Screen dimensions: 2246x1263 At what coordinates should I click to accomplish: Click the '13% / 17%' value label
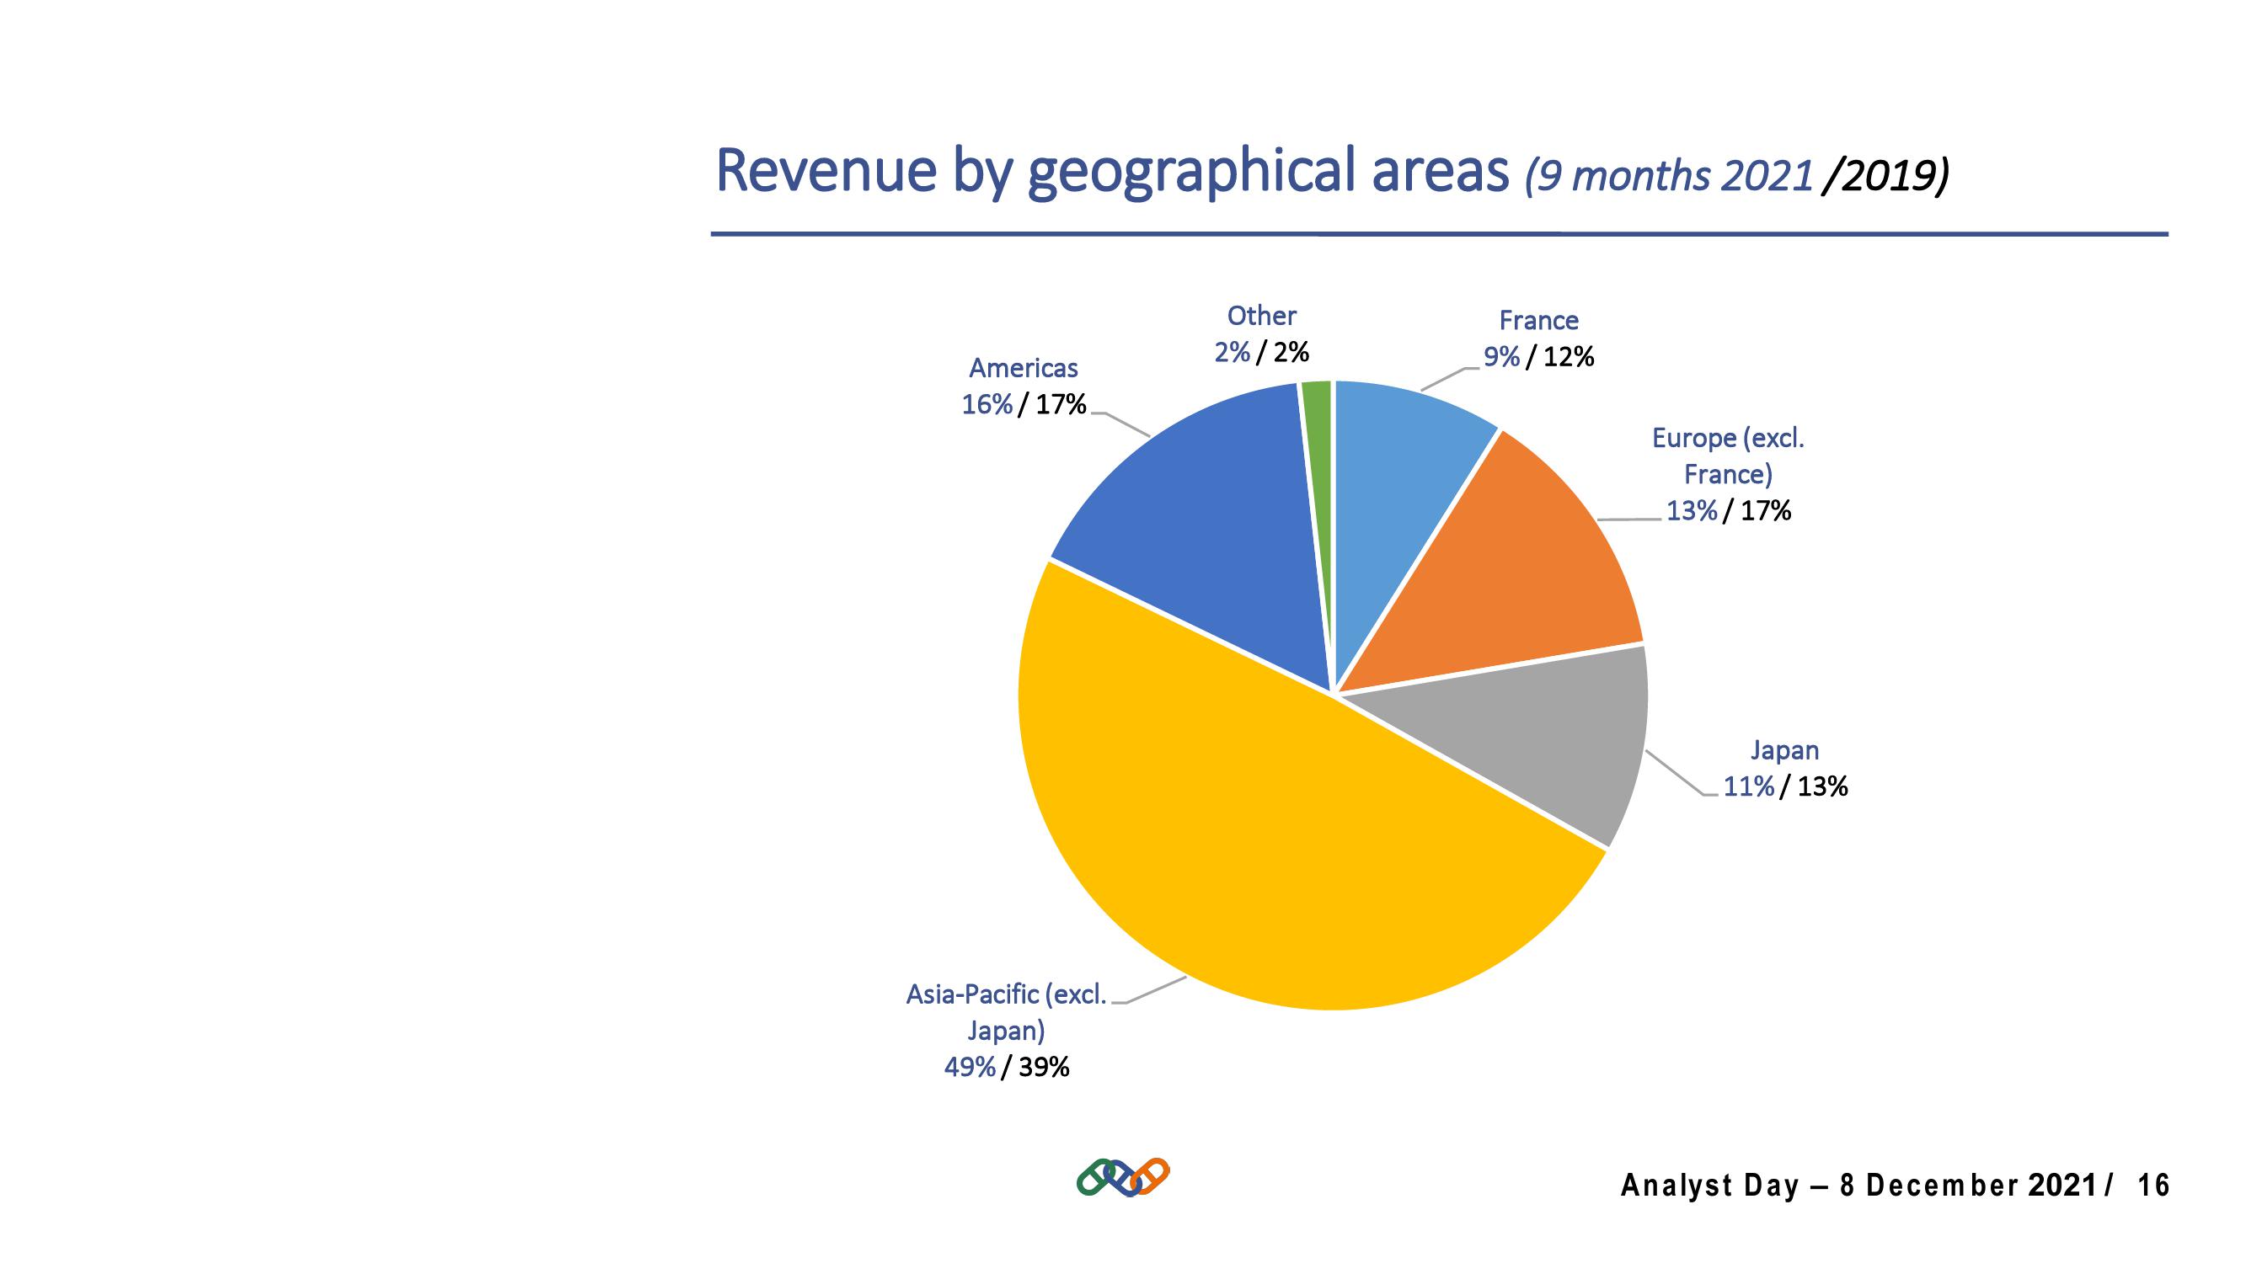pos(1728,511)
